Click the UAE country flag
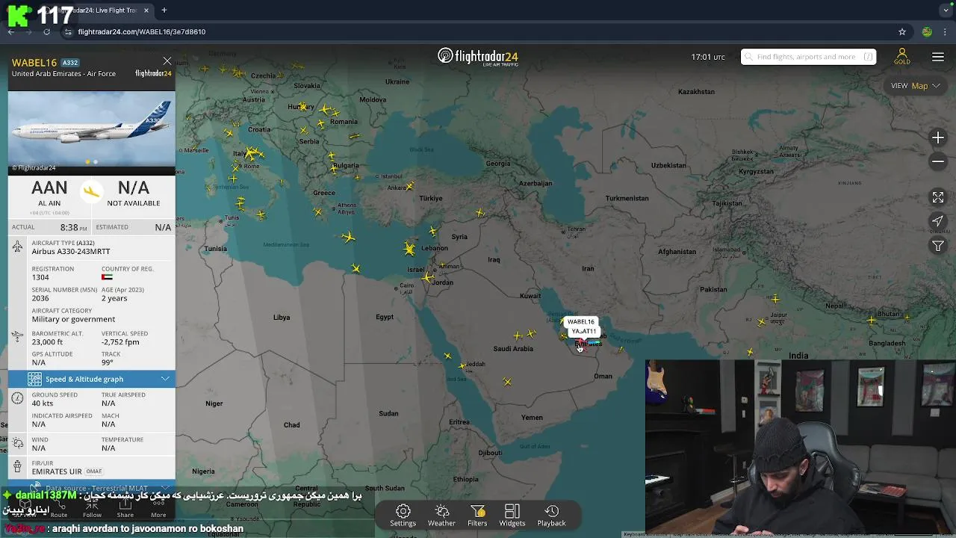Screen dimensions: 956x538 (x=107, y=277)
